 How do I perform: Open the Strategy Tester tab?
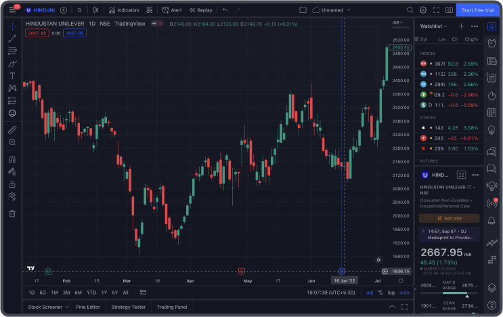tap(129, 307)
